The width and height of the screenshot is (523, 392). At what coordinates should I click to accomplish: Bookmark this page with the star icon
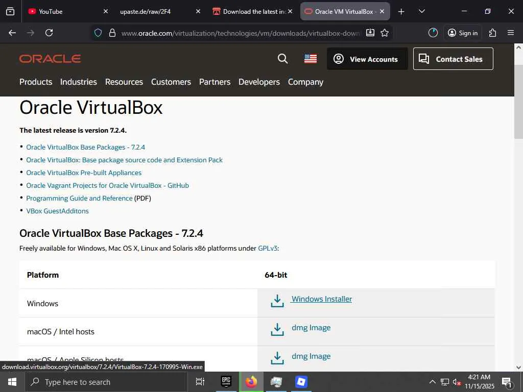click(385, 33)
